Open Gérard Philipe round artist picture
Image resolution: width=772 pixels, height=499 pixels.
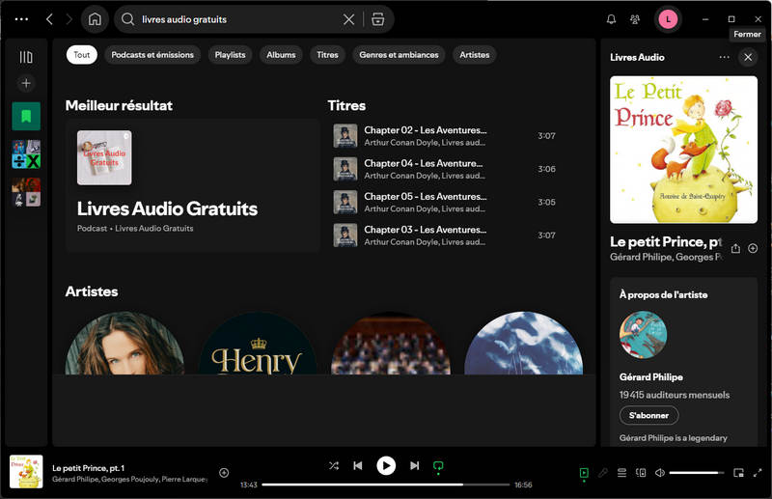[x=643, y=335]
